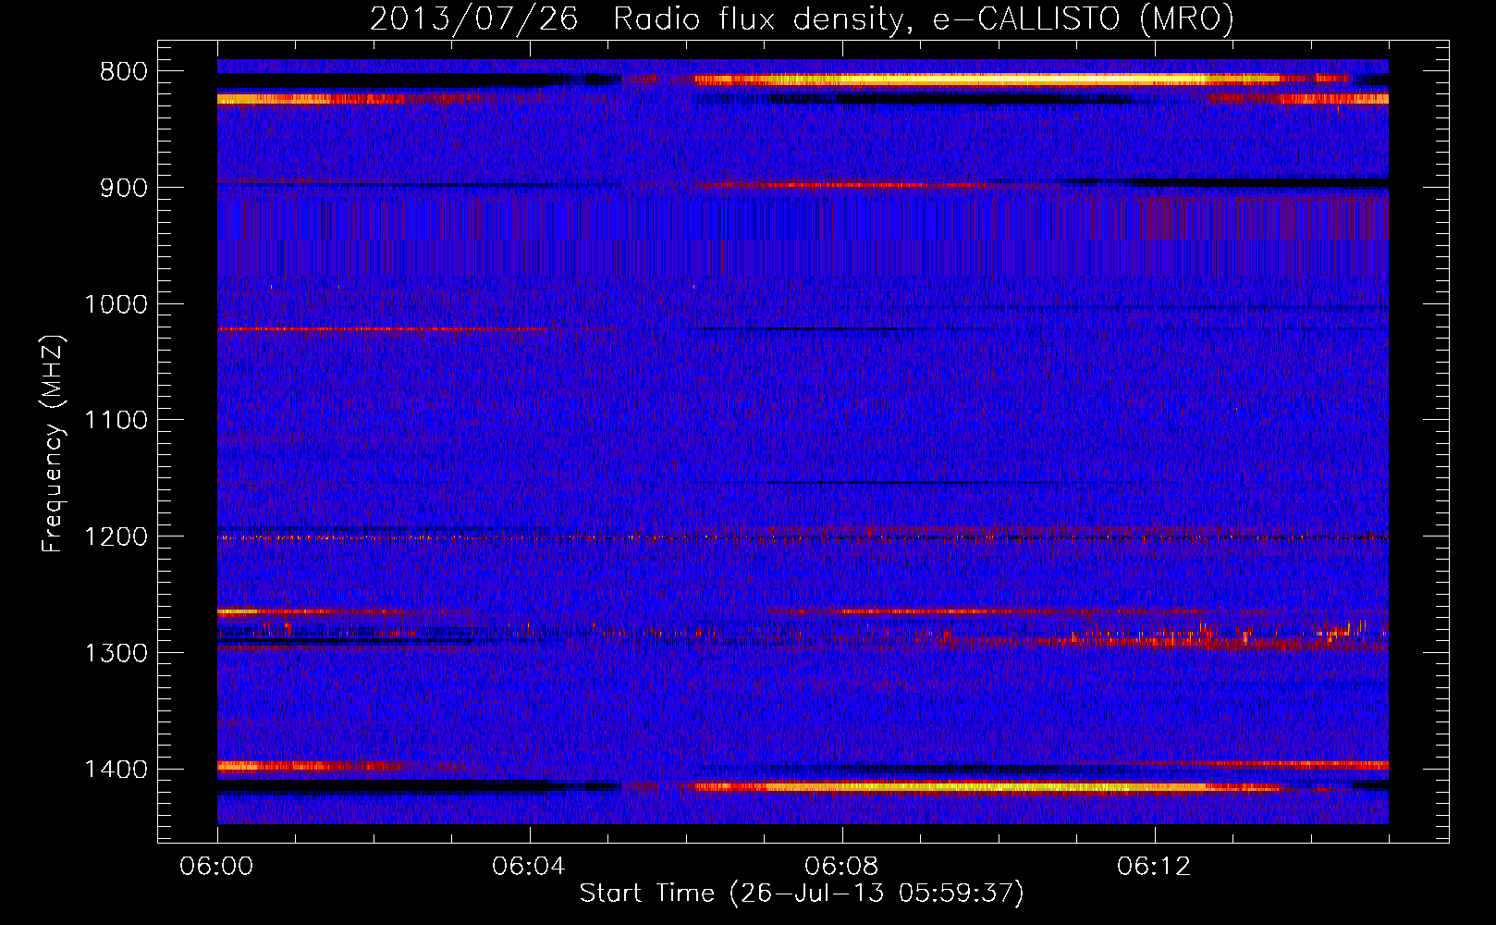Click the 1300 frequency tick label
Image resolution: width=1496 pixels, height=925 pixels.
click(116, 653)
